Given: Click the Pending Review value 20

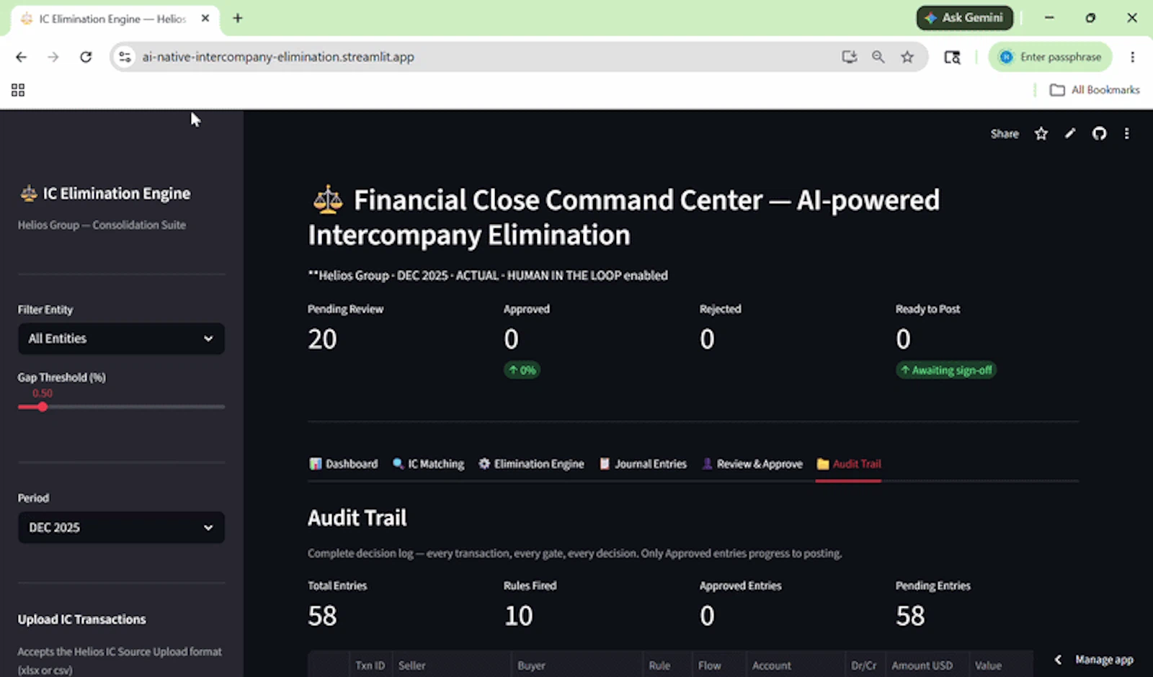Looking at the screenshot, I should pyautogui.click(x=322, y=339).
